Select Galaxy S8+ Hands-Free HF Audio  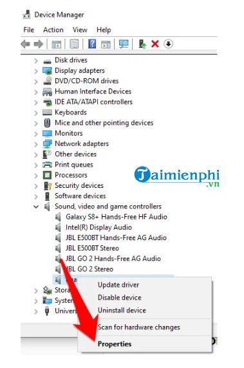click(117, 217)
